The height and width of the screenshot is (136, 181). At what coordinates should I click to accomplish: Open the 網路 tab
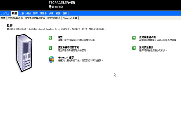(x=28, y=13)
